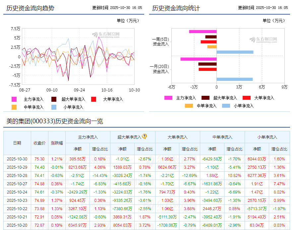
Task: Click the 6044.03万 small order value
Action: [257, 159]
